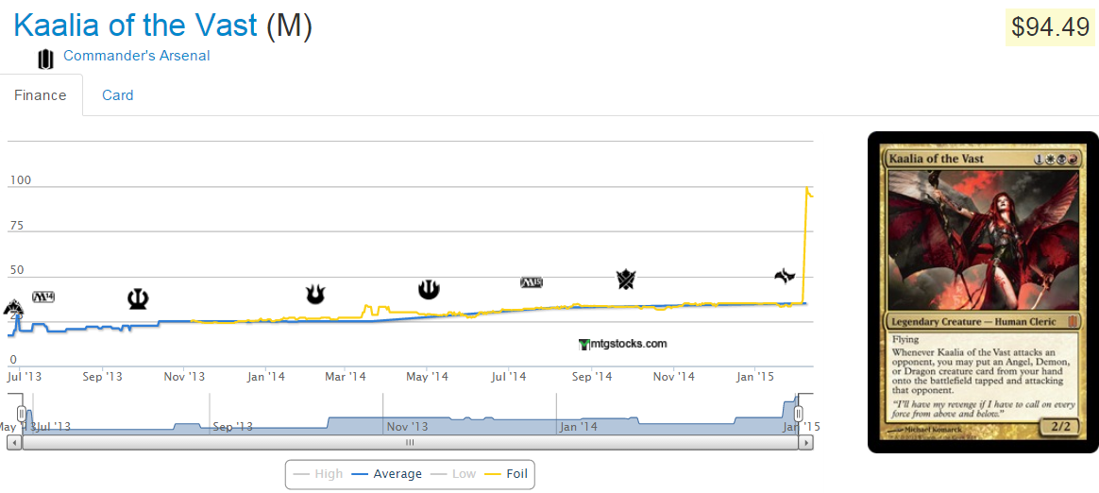Click the Khans of Tarkir set symbol
1099x493 pixels.
click(x=625, y=280)
